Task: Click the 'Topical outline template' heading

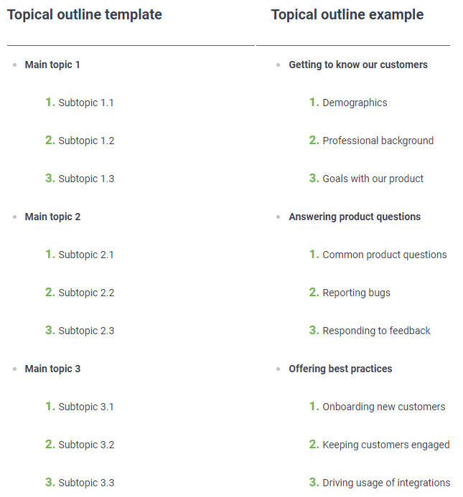Action: 85,15
